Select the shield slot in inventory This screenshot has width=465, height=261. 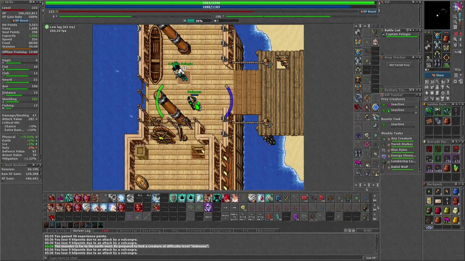[x=446, y=47]
